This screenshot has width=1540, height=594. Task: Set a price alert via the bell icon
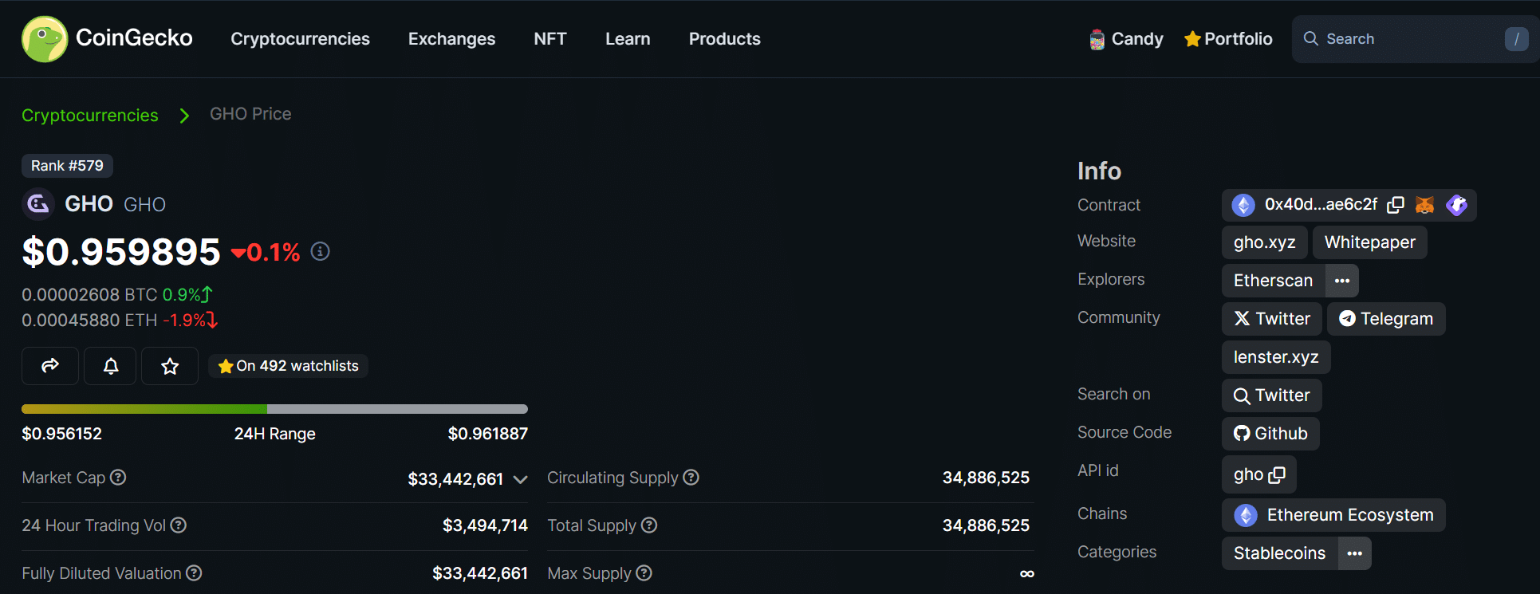click(111, 366)
